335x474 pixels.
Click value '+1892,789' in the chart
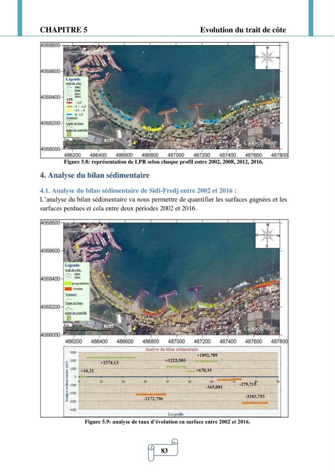pyautogui.click(x=207, y=355)
